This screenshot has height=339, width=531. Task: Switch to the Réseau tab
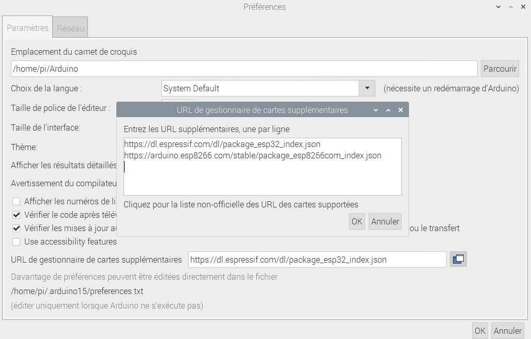click(x=70, y=28)
